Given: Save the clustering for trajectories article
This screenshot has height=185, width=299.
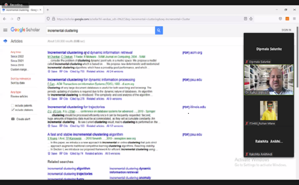Looking at the screenshot, I should [52, 126].
